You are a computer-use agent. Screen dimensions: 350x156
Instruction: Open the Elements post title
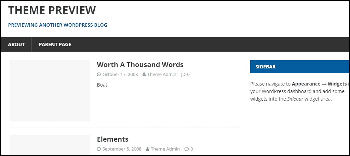[113, 139]
